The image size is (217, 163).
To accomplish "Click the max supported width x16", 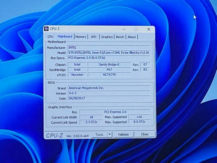I will (x=139, y=117).
